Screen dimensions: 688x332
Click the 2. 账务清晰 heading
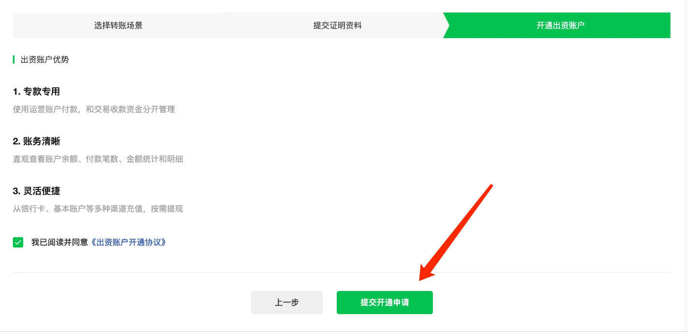[36, 141]
